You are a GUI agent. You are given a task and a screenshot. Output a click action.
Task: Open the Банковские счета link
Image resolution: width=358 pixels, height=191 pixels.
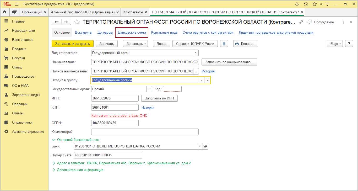pyautogui.click(x=132, y=33)
